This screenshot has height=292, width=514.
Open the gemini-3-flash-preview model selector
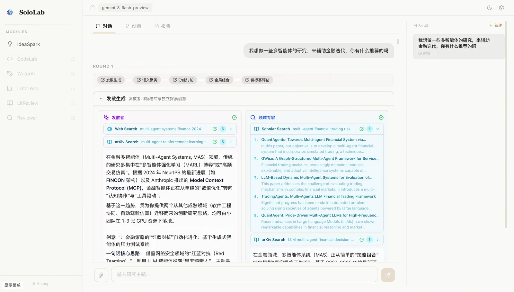tap(125, 8)
